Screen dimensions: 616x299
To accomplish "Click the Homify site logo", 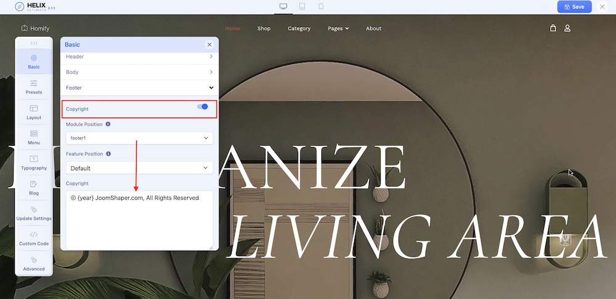I will (35, 28).
